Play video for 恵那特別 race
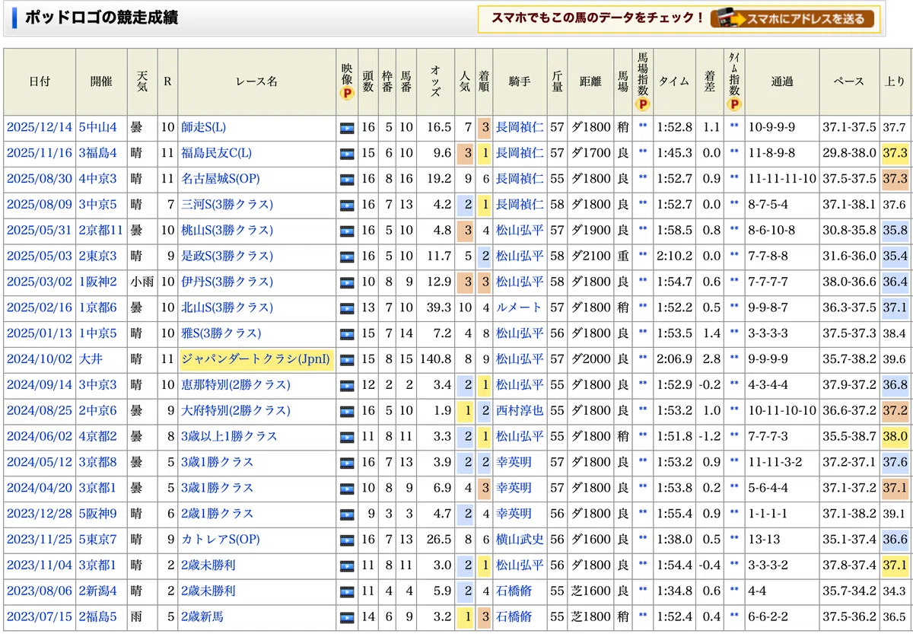 [347, 386]
